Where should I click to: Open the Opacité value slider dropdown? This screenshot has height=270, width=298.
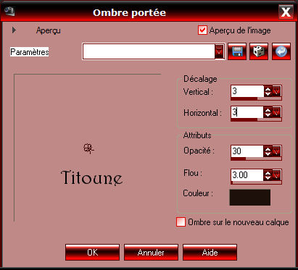pos(277,151)
